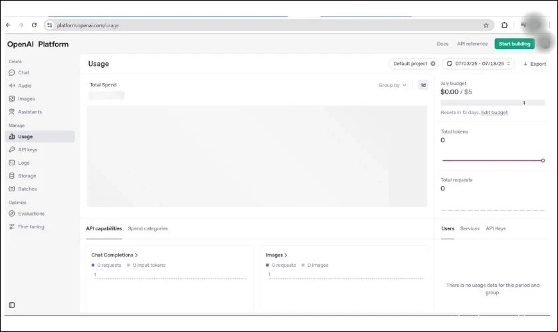558x332 pixels.
Task: Open the Default project selector
Action: (x=413, y=64)
